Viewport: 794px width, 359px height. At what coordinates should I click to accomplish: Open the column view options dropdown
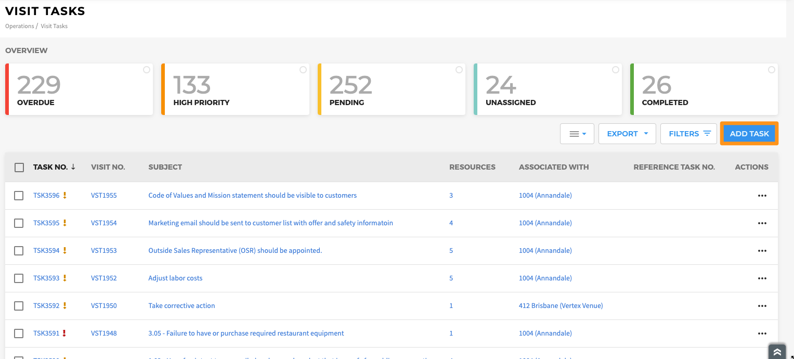click(x=577, y=134)
